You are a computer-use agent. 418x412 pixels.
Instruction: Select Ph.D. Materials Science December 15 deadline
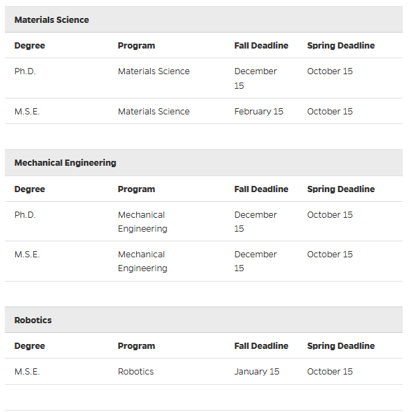(255, 78)
